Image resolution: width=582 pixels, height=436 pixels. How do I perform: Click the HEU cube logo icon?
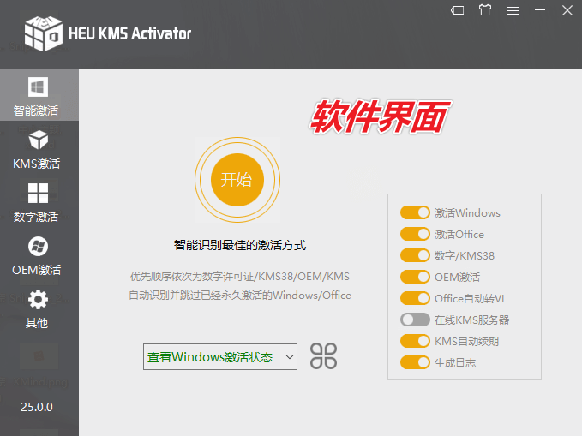44,33
